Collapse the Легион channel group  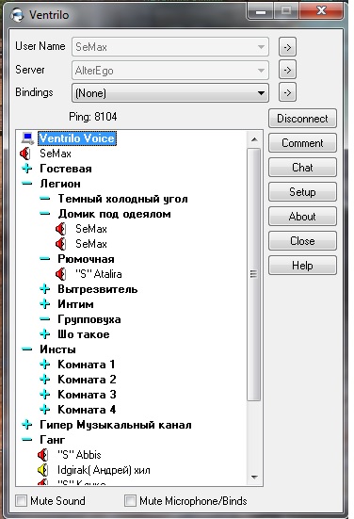point(27,184)
